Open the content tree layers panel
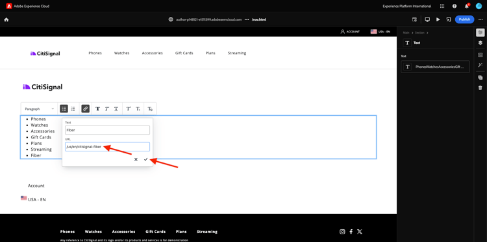 pyautogui.click(x=480, y=43)
